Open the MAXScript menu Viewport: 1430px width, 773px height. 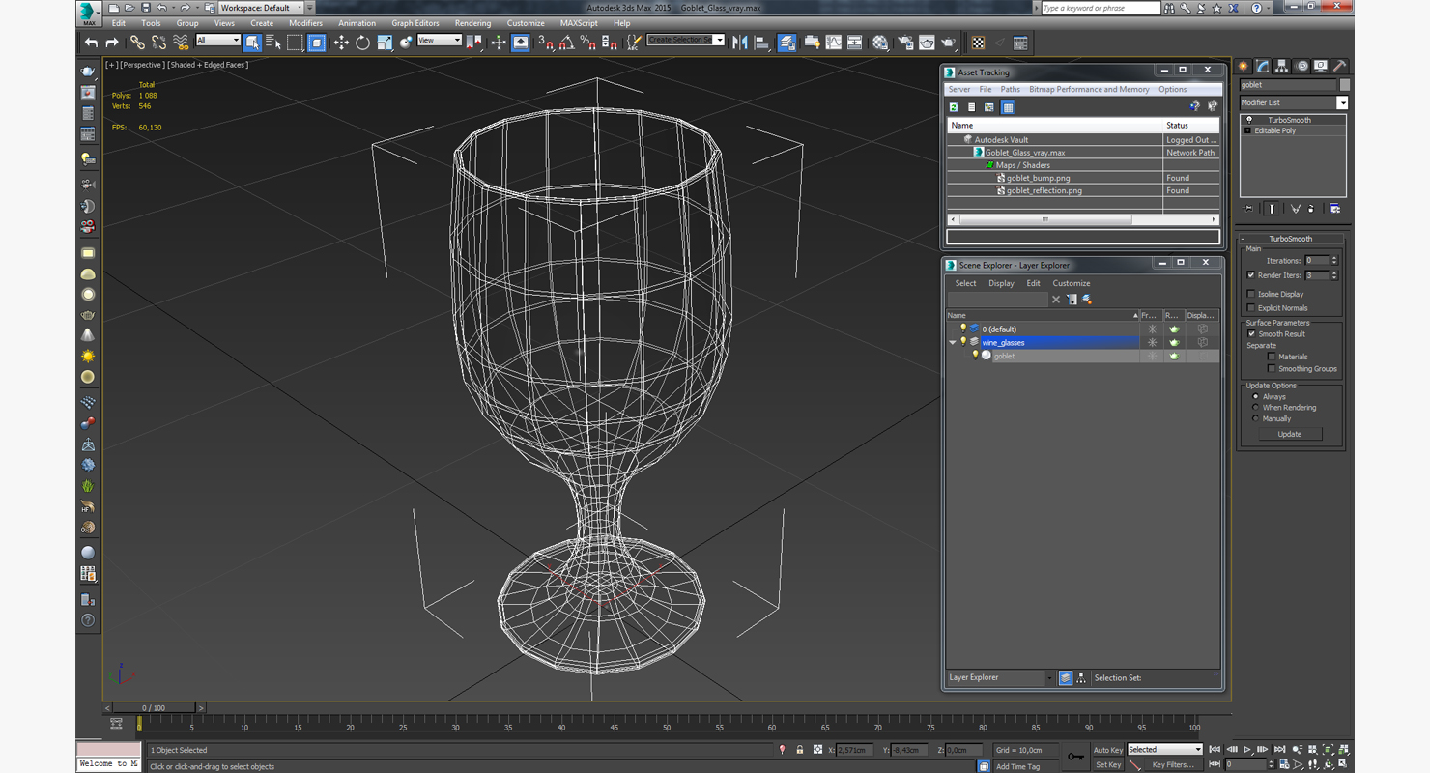[579, 23]
